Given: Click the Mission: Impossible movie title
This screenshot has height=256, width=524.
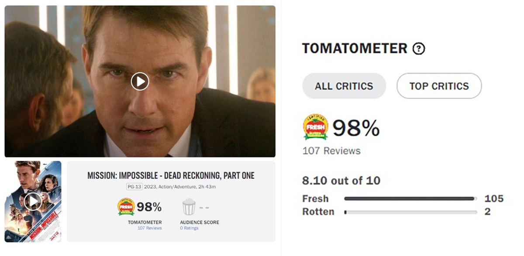Looking at the screenshot, I should (x=171, y=176).
